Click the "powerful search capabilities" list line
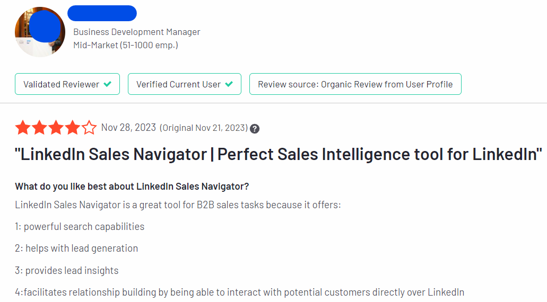547x302 pixels. point(80,227)
